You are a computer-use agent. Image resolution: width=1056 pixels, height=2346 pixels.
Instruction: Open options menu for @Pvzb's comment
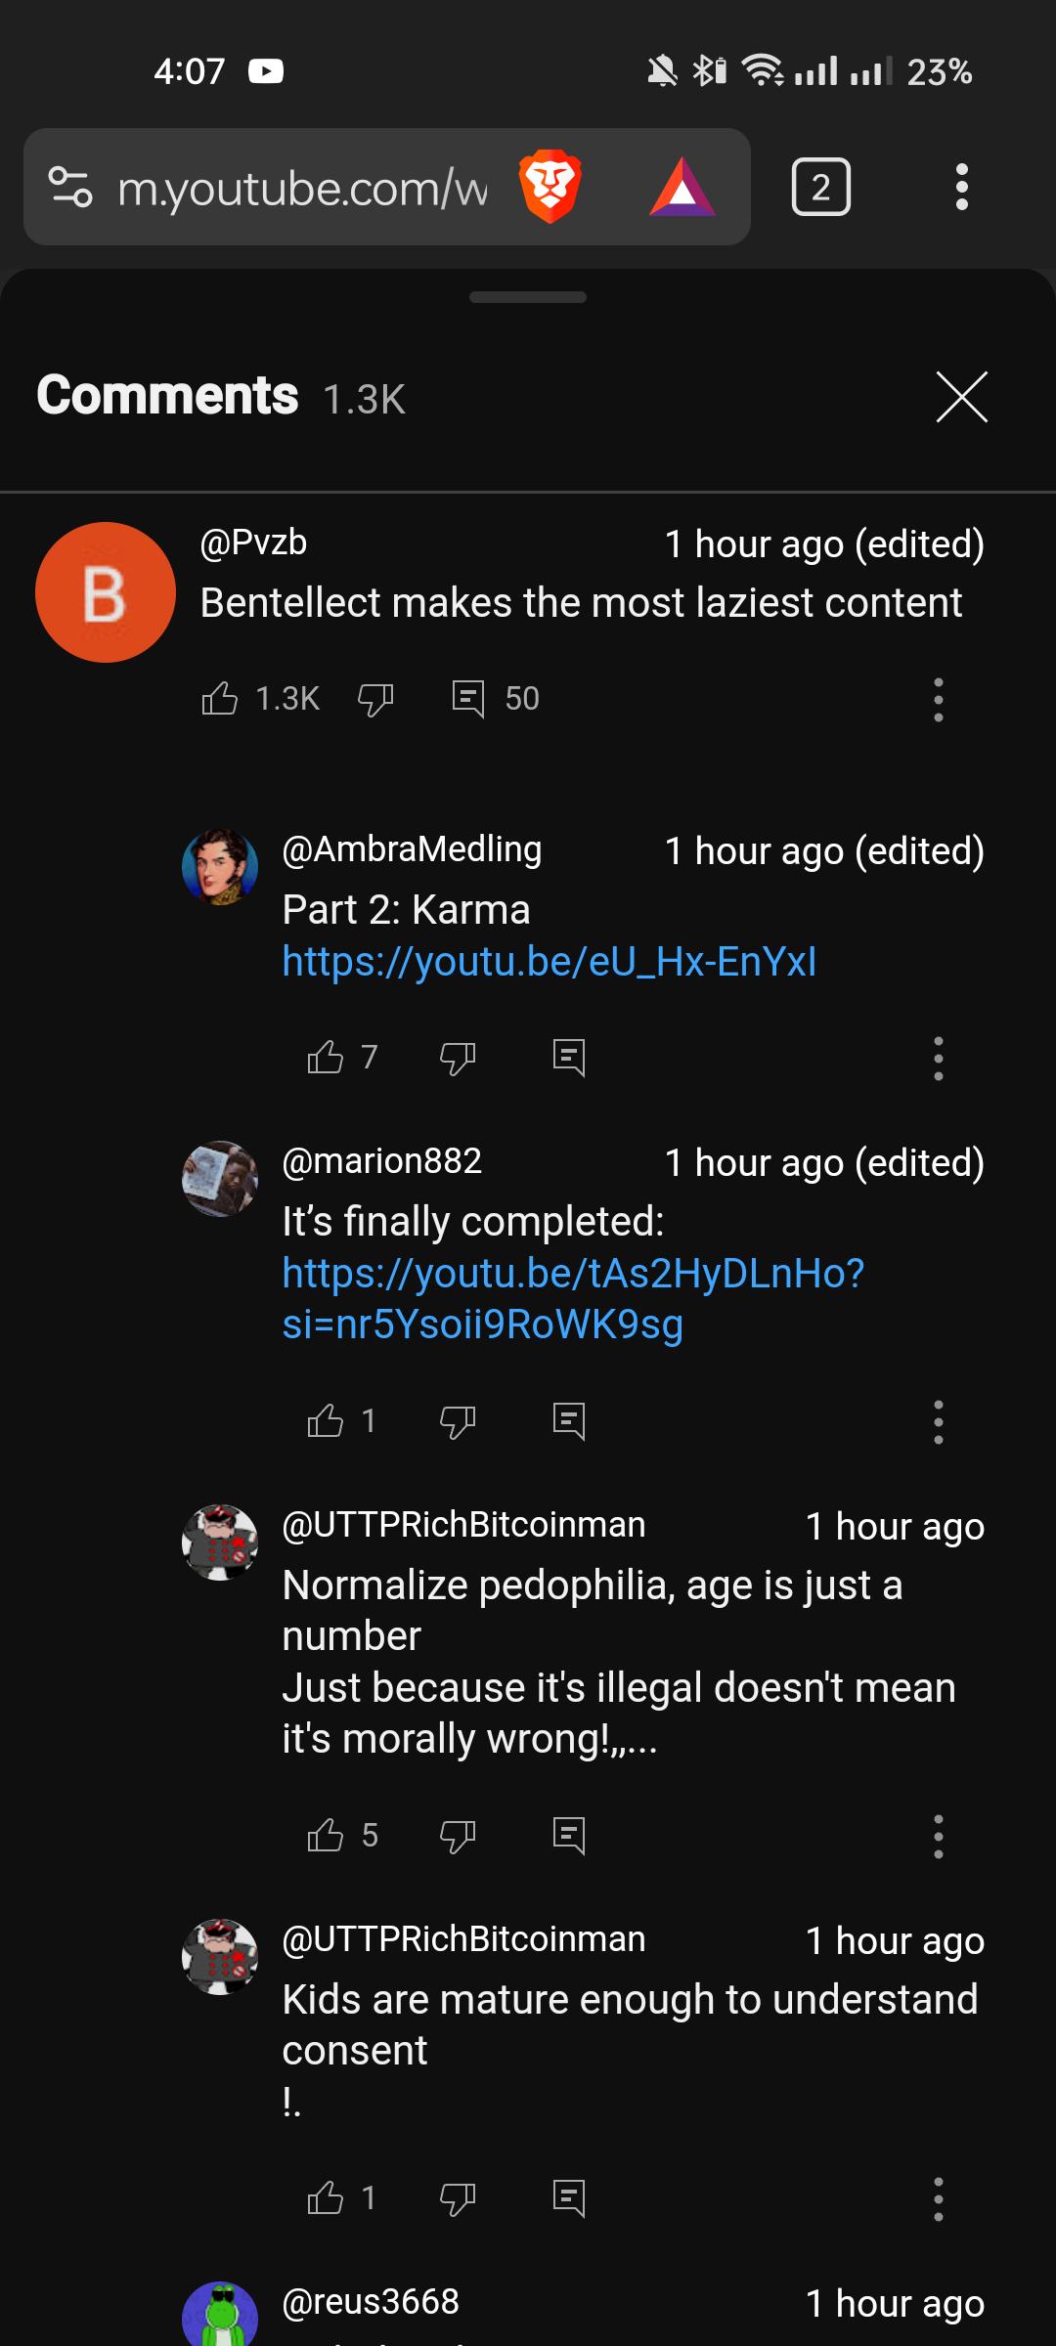pos(937,700)
